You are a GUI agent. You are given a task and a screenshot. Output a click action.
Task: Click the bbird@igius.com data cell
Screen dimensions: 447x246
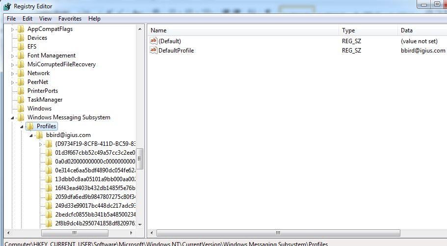pyautogui.click(x=423, y=51)
